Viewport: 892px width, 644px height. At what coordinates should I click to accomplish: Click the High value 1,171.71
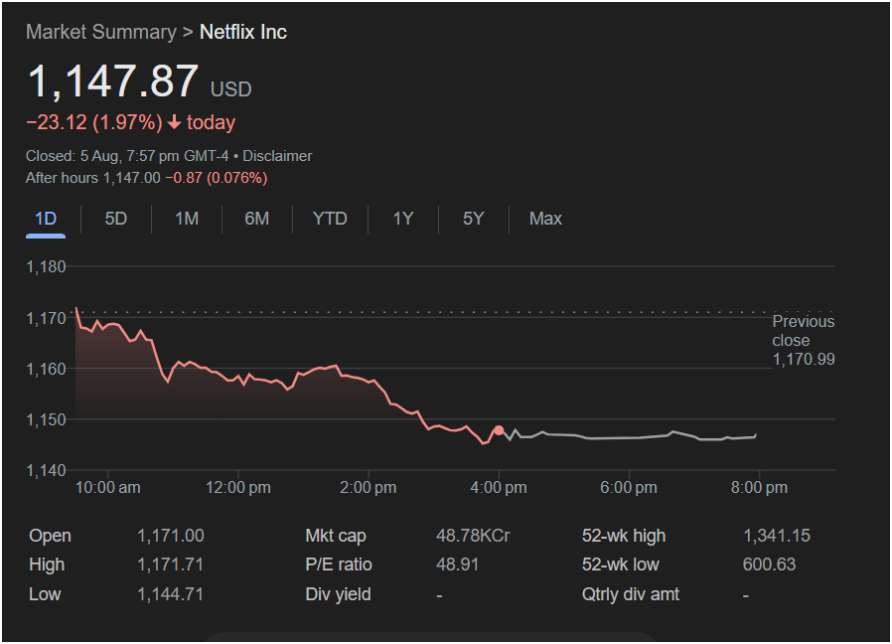170,564
